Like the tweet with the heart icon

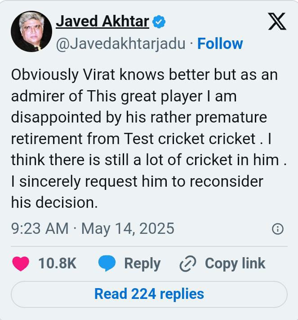21,263
